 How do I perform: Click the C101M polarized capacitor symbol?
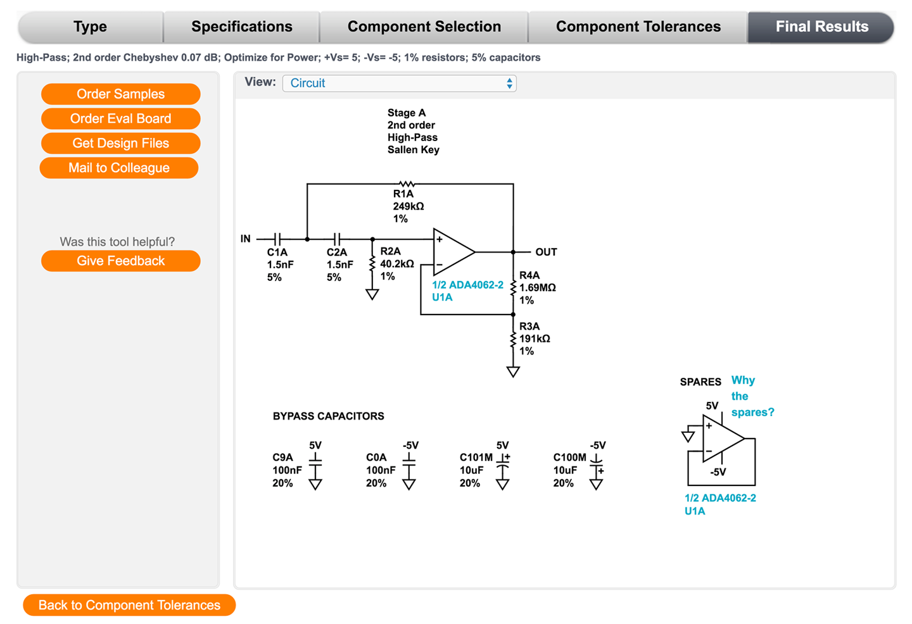(x=503, y=465)
